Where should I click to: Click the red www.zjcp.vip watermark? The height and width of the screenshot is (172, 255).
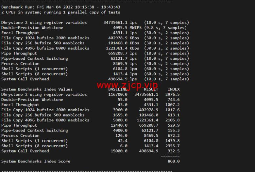[x=127, y=86]
